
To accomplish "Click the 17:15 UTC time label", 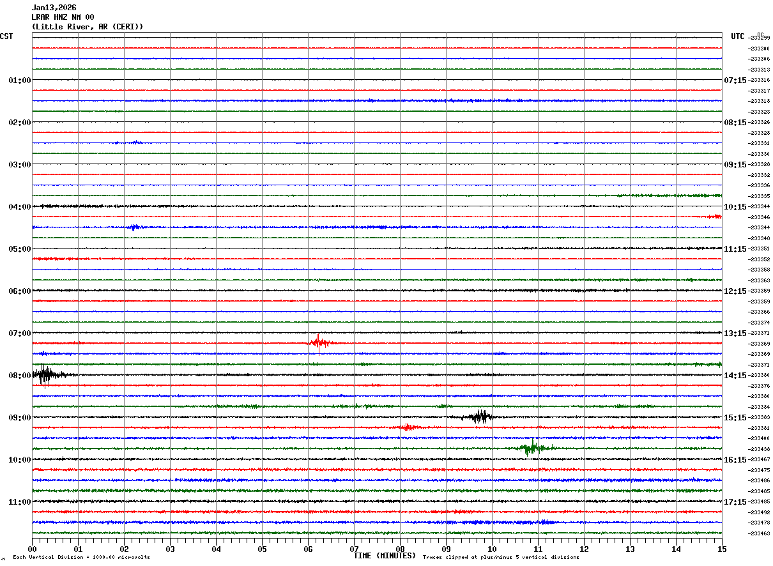I will point(735,502).
